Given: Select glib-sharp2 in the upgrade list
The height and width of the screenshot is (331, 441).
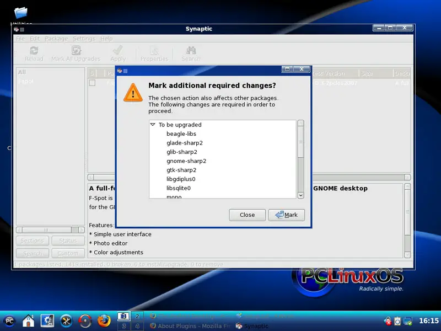Looking at the screenshot, I should tap(182, 152).
